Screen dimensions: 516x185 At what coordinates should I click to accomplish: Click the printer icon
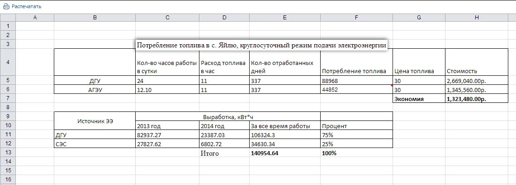point(6,6)
